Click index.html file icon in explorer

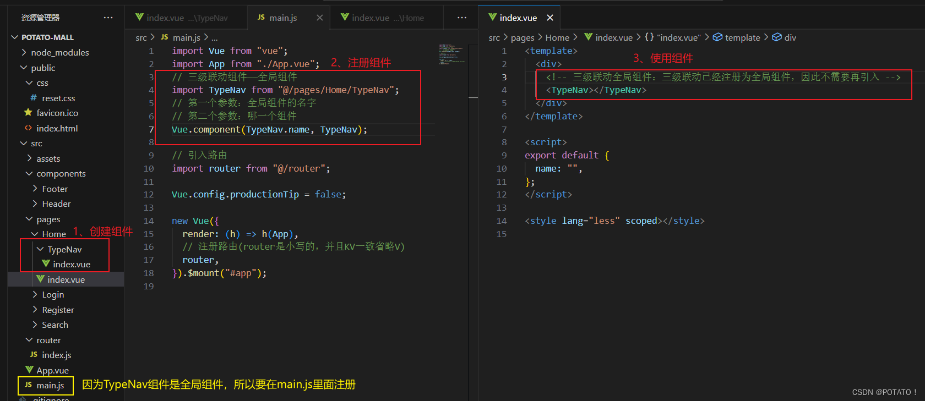28,128
